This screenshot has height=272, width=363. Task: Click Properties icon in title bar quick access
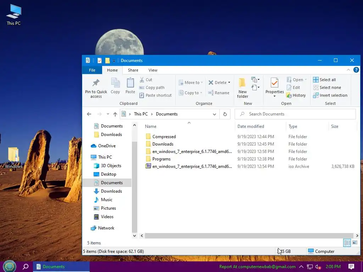click(x=100, y=60)
